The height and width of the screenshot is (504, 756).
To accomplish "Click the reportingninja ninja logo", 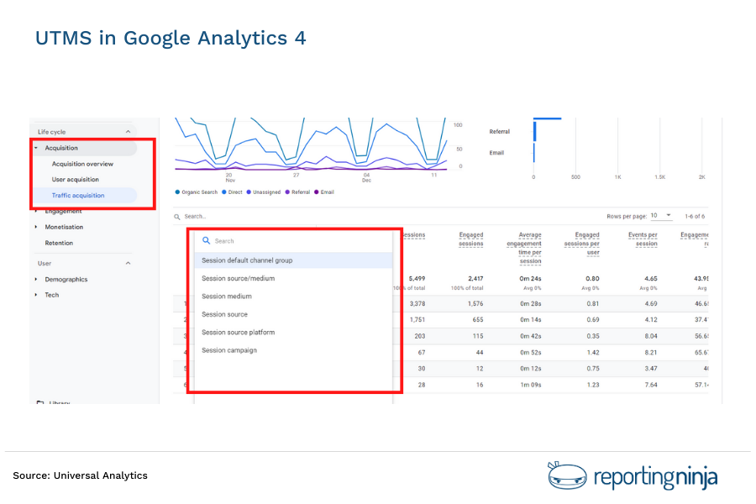I will coord(568,475).
